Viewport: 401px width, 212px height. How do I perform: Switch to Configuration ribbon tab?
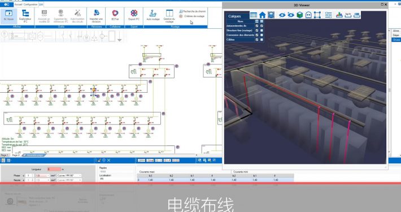point(30,5)
